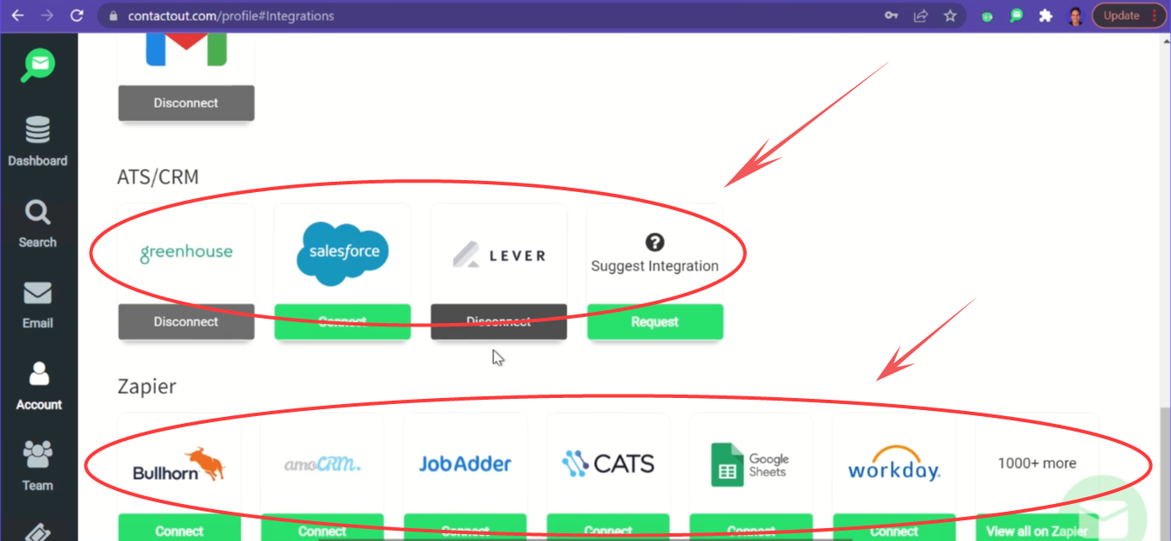Click the Gmail logo card
Screen dimensions: 1171x541
tap(186, 59)
